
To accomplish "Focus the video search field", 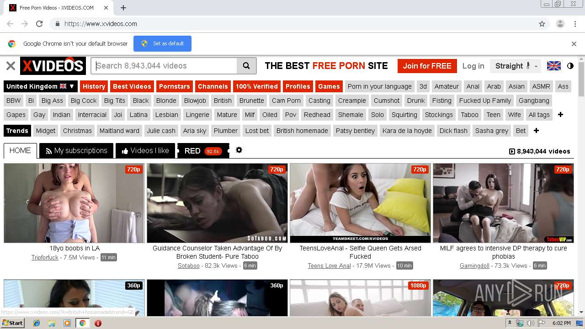I will 165,66.
